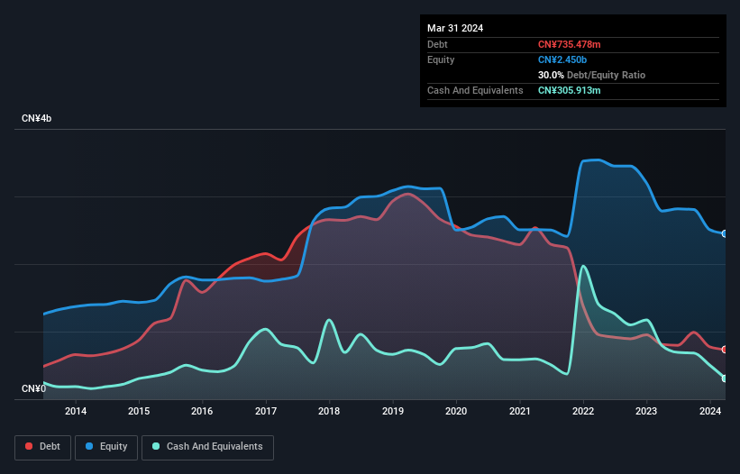
Task: Select the 2017 x-axis label
Action: pyautogui.click(x=266, y=411)
